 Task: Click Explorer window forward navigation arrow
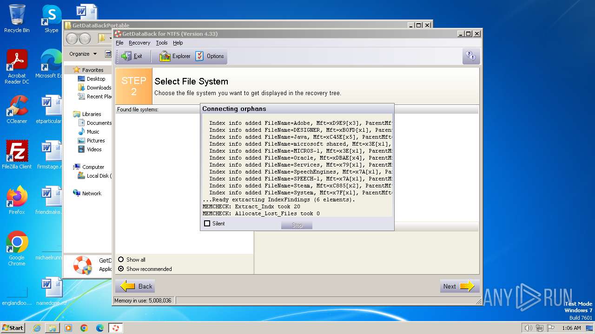(85, 39)
